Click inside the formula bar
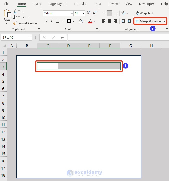This screenshot has width=169, height=181. coord(118,37)
